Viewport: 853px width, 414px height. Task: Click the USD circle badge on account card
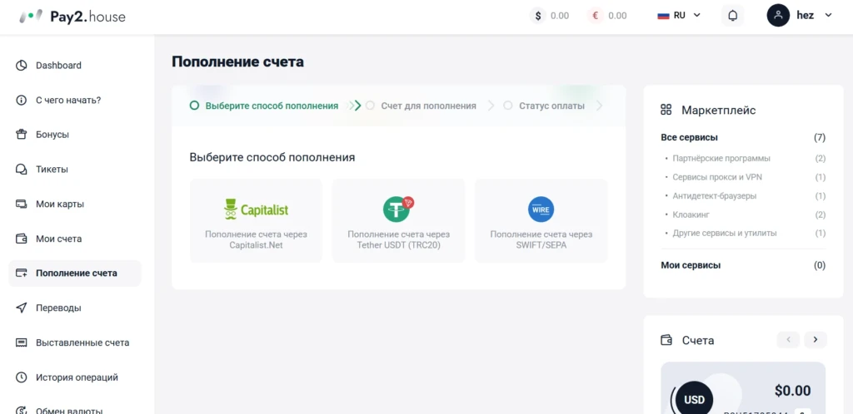coord(694,400)
